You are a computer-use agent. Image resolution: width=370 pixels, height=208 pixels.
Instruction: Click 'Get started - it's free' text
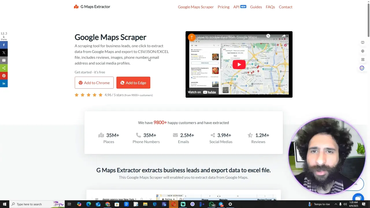point(90,72)
